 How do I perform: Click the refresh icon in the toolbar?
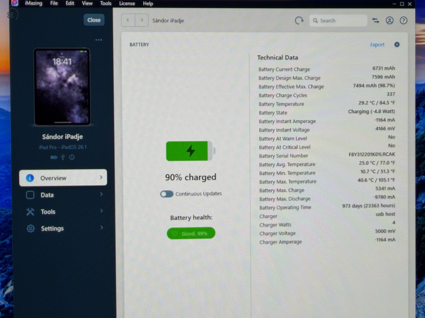click(299, 21)
